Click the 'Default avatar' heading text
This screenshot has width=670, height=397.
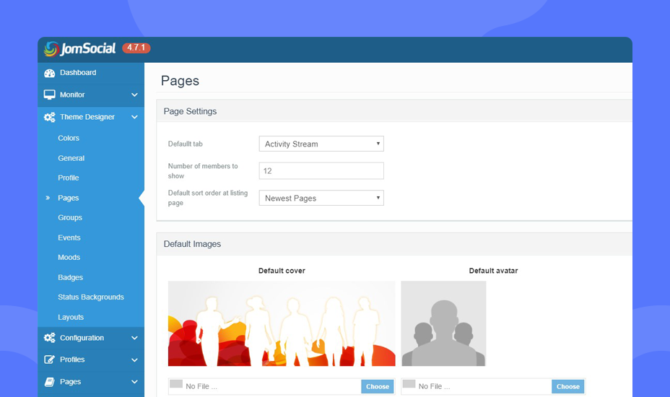[x=494, y=271]
